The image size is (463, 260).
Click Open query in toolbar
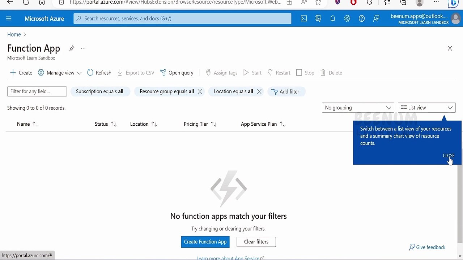coord(177,73)
